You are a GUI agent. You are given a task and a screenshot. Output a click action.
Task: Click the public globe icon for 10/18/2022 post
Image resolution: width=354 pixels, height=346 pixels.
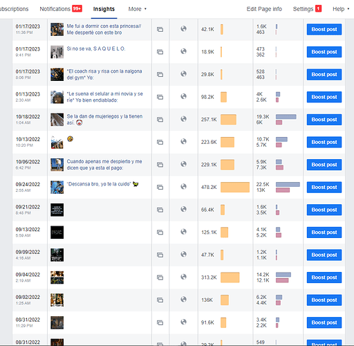click(x=183, y=119)
